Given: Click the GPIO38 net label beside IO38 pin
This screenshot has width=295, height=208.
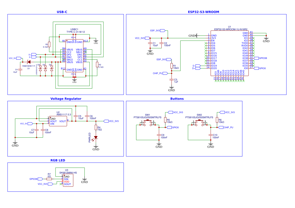Looking at the screenshot, I should click(x=261, y=58).
